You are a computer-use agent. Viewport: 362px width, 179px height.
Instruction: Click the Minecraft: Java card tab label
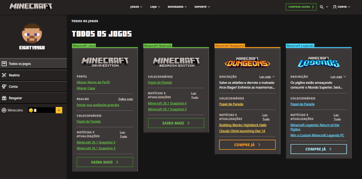84,46
